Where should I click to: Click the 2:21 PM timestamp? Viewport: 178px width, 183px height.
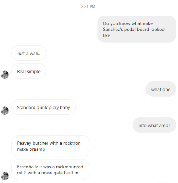(x=88, y=6)
